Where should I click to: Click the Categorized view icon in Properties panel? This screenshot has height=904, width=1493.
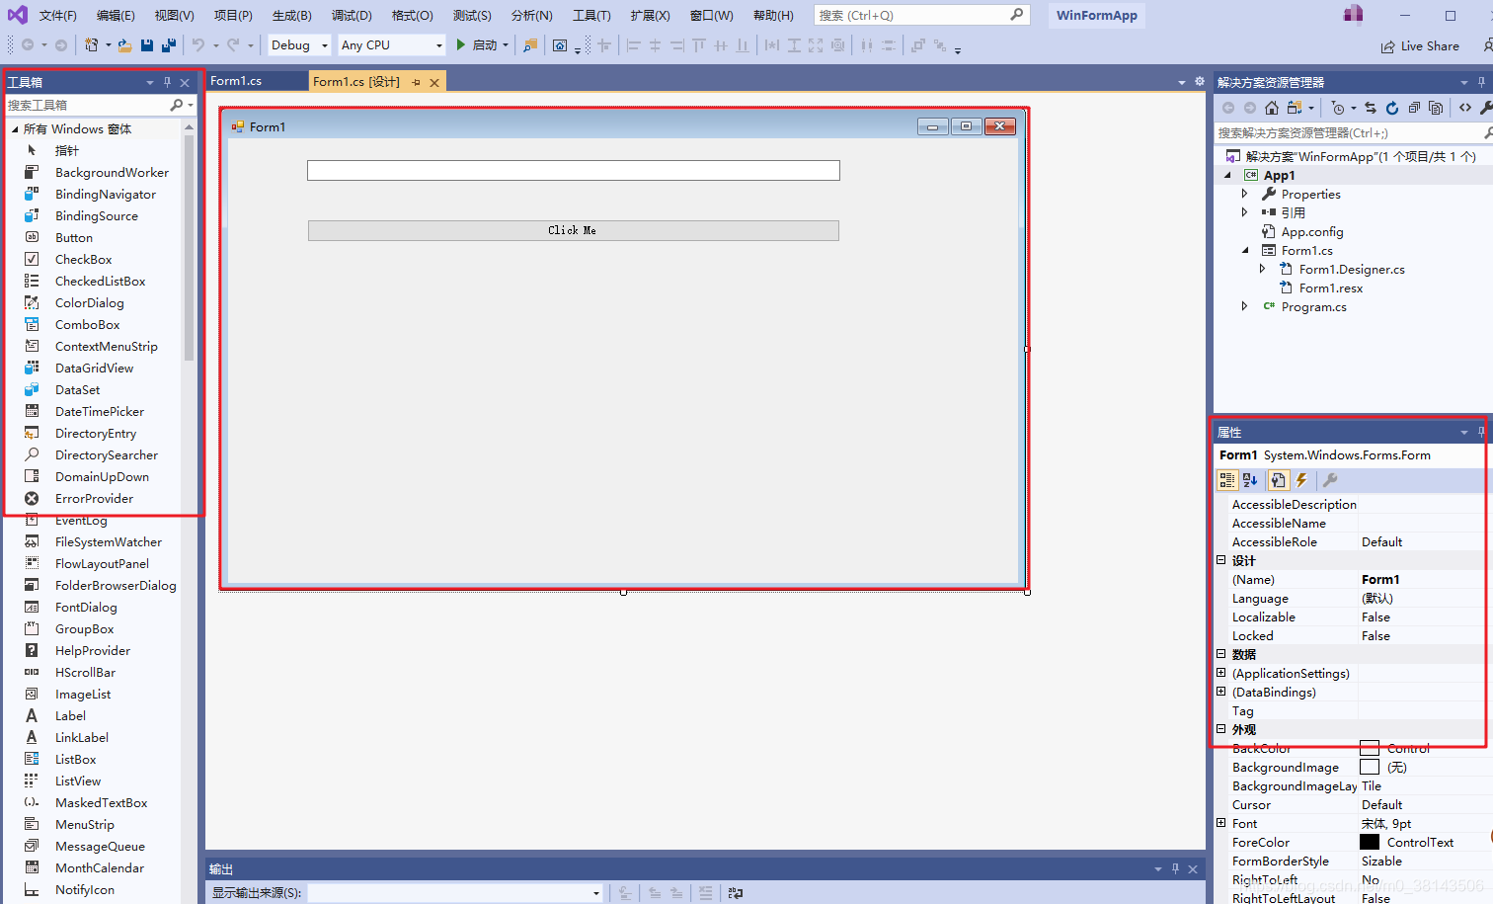1227,480
